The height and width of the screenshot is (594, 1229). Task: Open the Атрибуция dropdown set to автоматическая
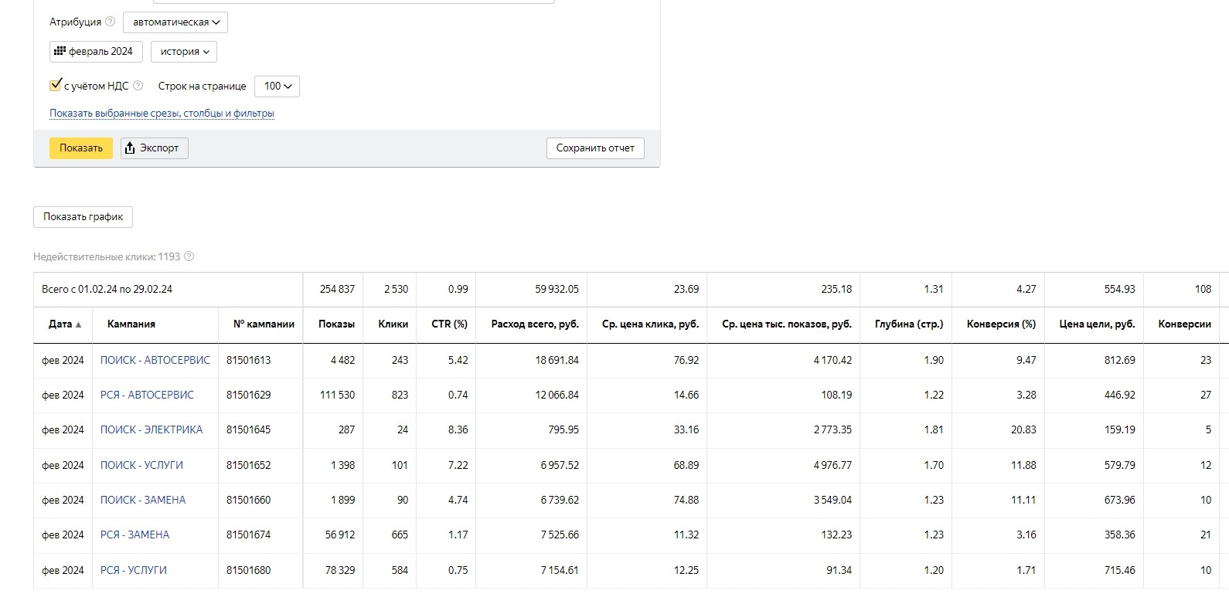[x=175, y=22]
